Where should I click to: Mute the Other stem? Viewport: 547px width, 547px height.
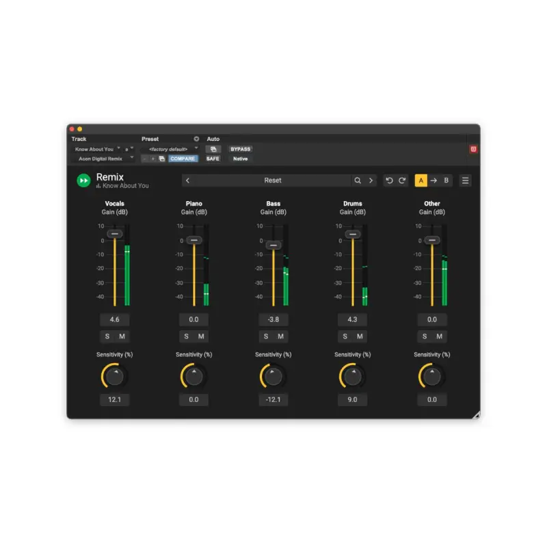tap(439, 336)
